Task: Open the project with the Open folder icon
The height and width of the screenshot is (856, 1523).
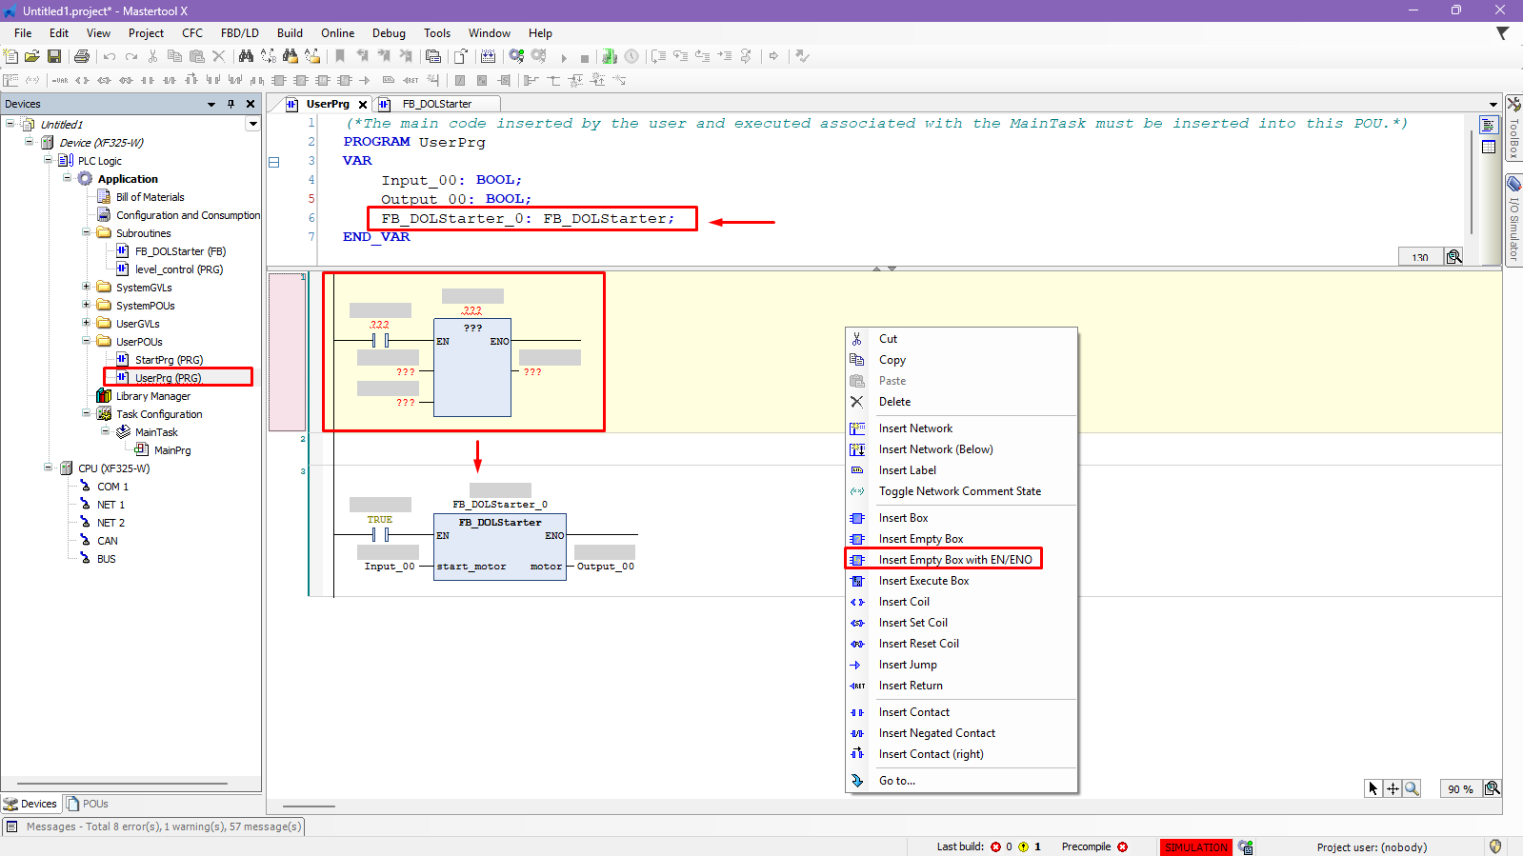Action: (32, 57)
